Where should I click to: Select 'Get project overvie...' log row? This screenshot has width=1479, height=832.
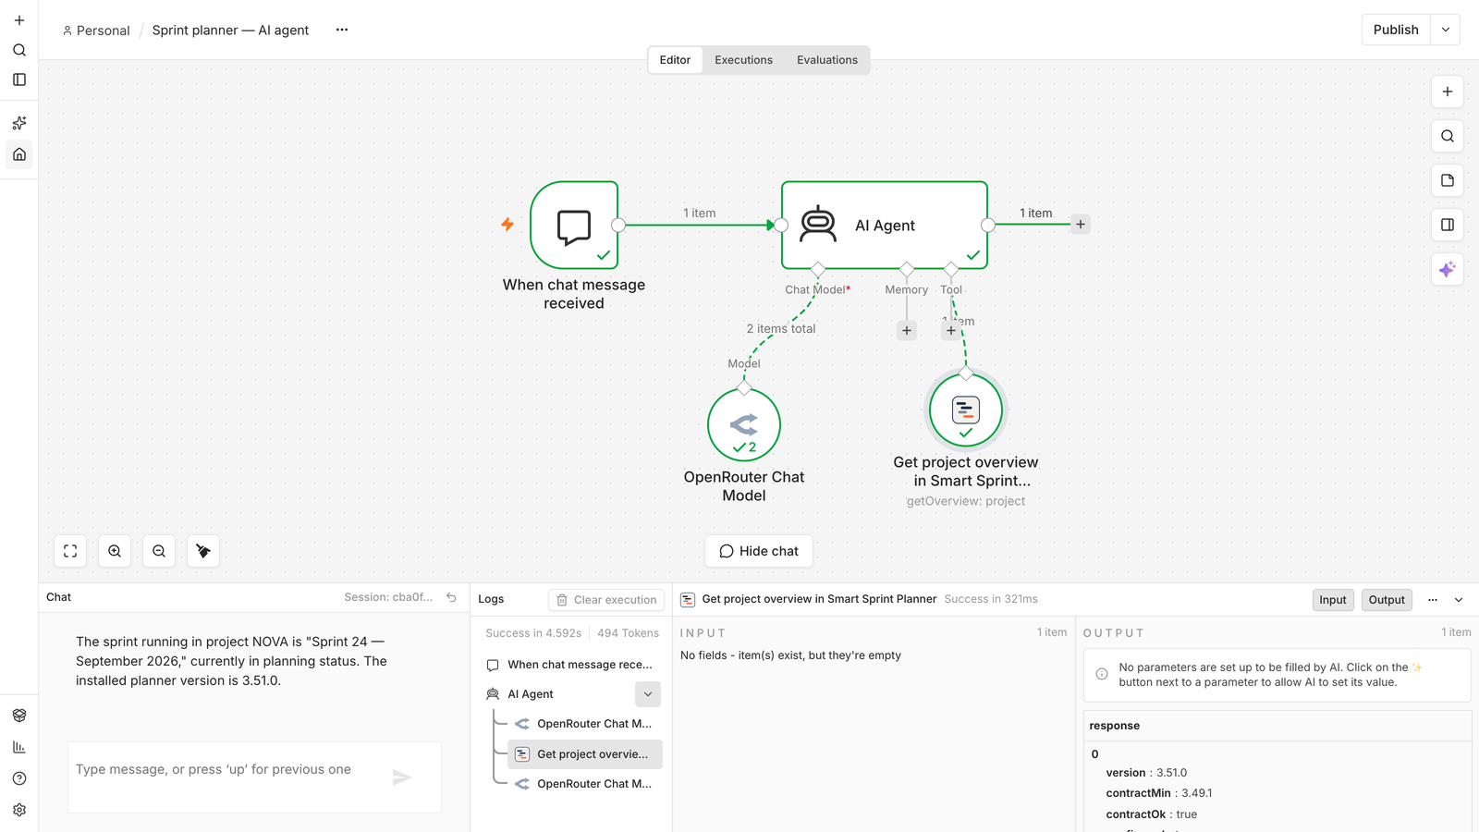[585, 754]
